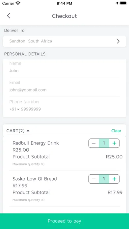Tap the back arrow icon
The image size is (129, 229).
click(9, 15)
